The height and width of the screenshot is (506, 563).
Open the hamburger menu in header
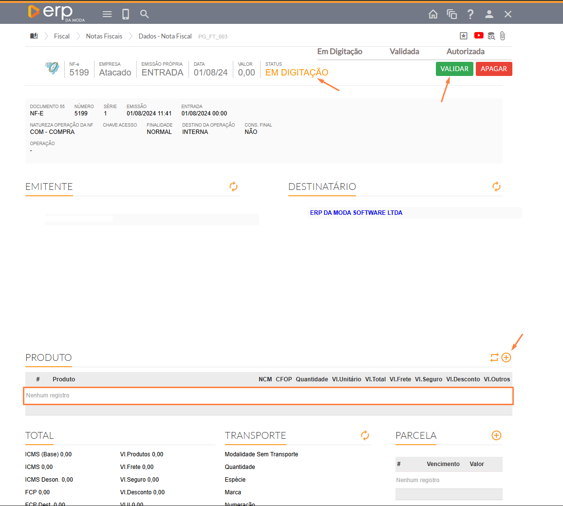point(107,14)
